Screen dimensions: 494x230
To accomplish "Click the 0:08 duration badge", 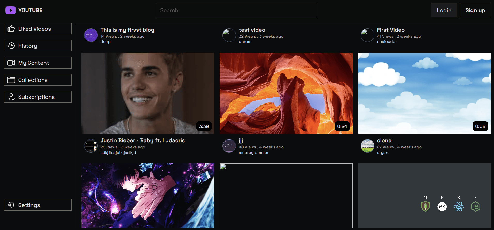I will click(x=480, y=126).
